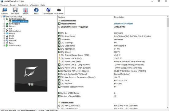Screen dimensions: 169x111
Task: Click the General Information section icon
Action: 59,21
